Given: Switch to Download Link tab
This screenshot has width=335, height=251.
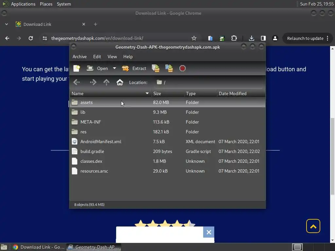Looking at the screenshot, I should tap(50, 24).
